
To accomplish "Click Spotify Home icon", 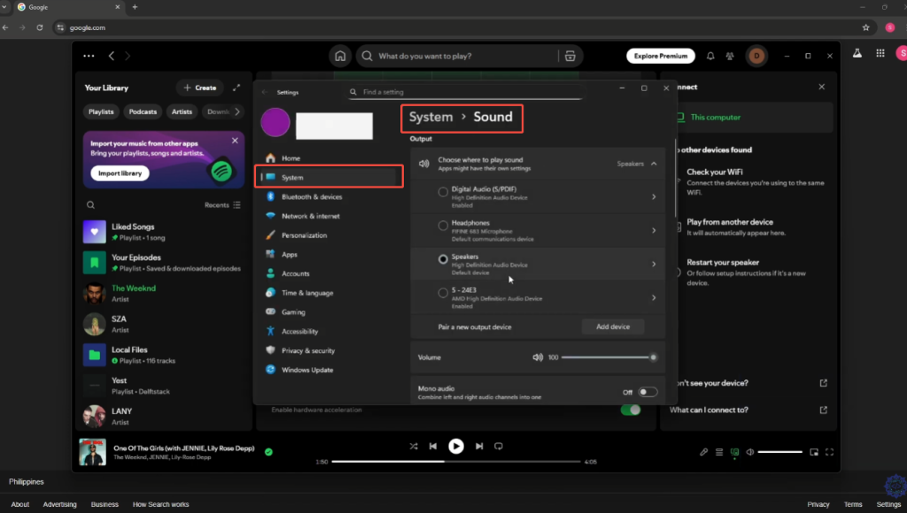I will click(x=340, y=56).
